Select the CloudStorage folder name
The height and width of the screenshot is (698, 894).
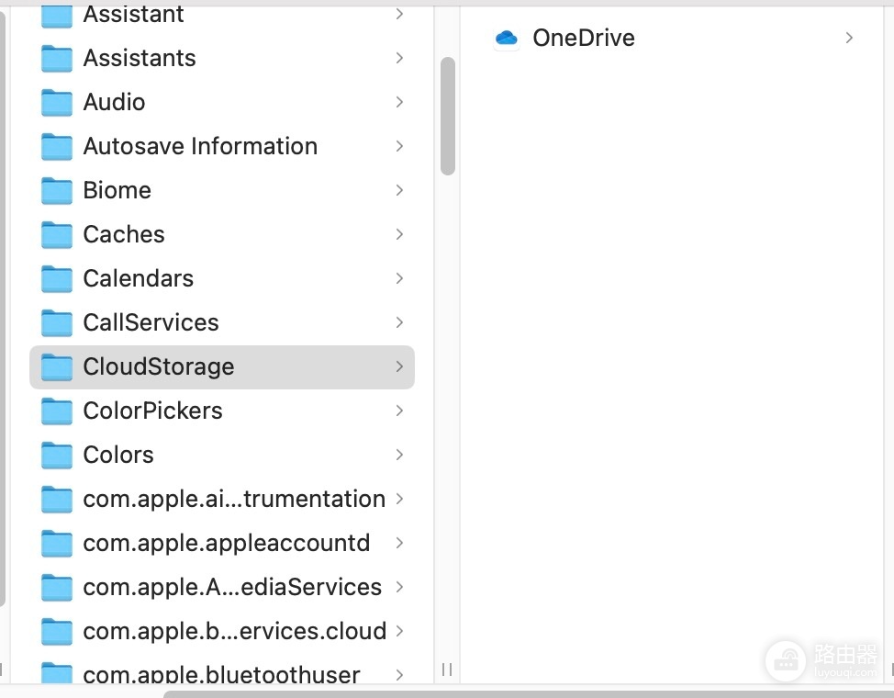pos(159,366)
